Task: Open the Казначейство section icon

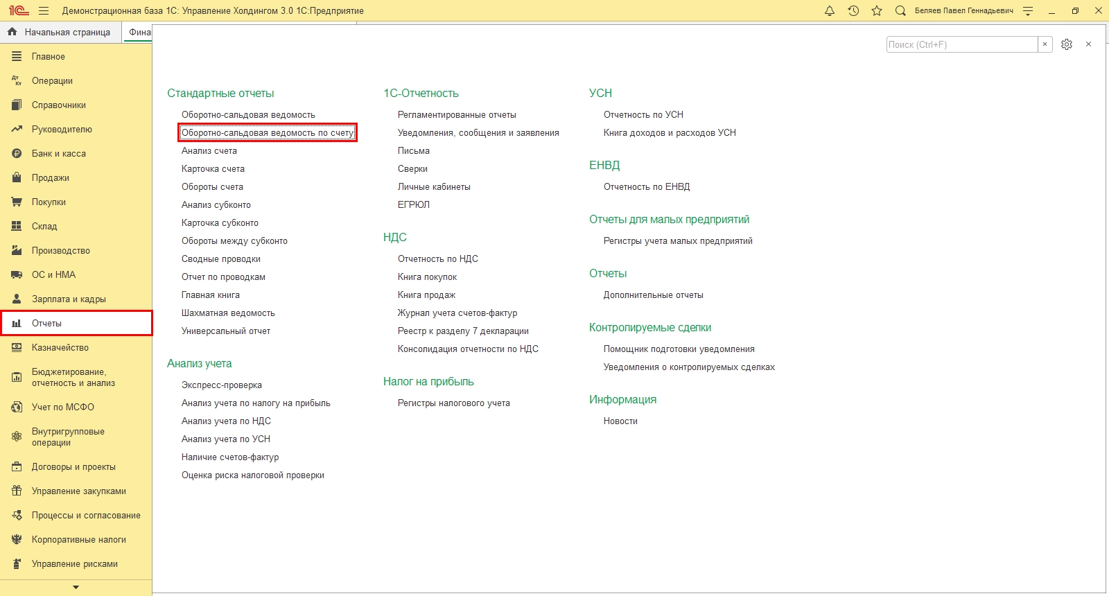Action: point(17,347)
